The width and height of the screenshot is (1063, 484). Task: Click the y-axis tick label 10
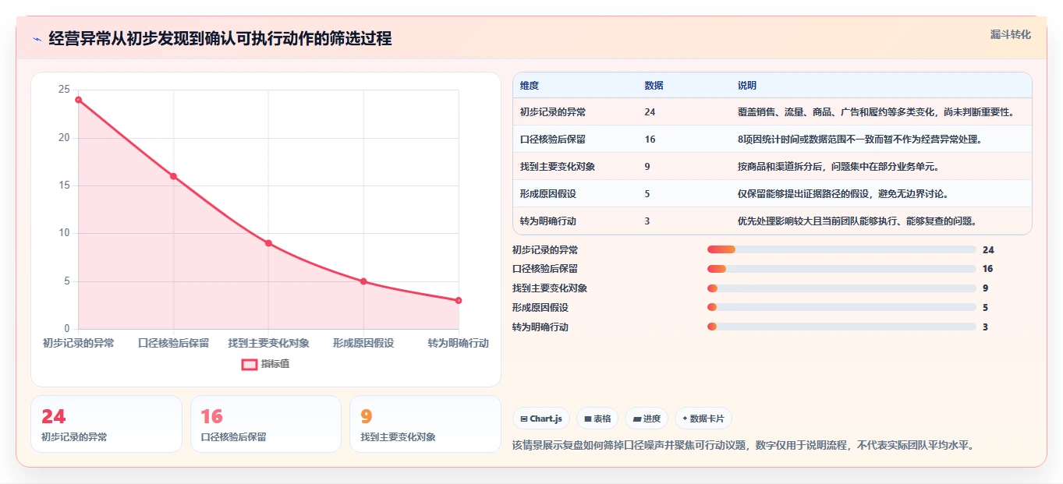[x=64, y=233]
